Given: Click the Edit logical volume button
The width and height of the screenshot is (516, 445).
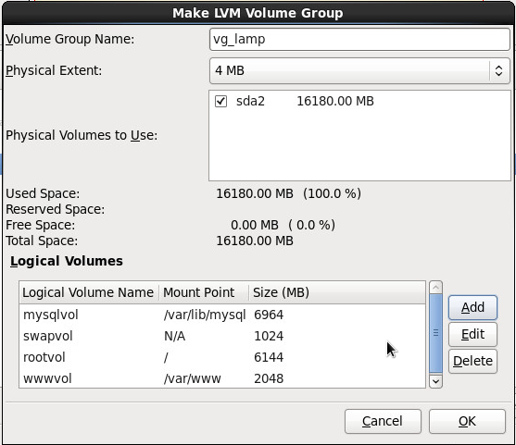Looking at the screenshot, I should coord(472,334).
